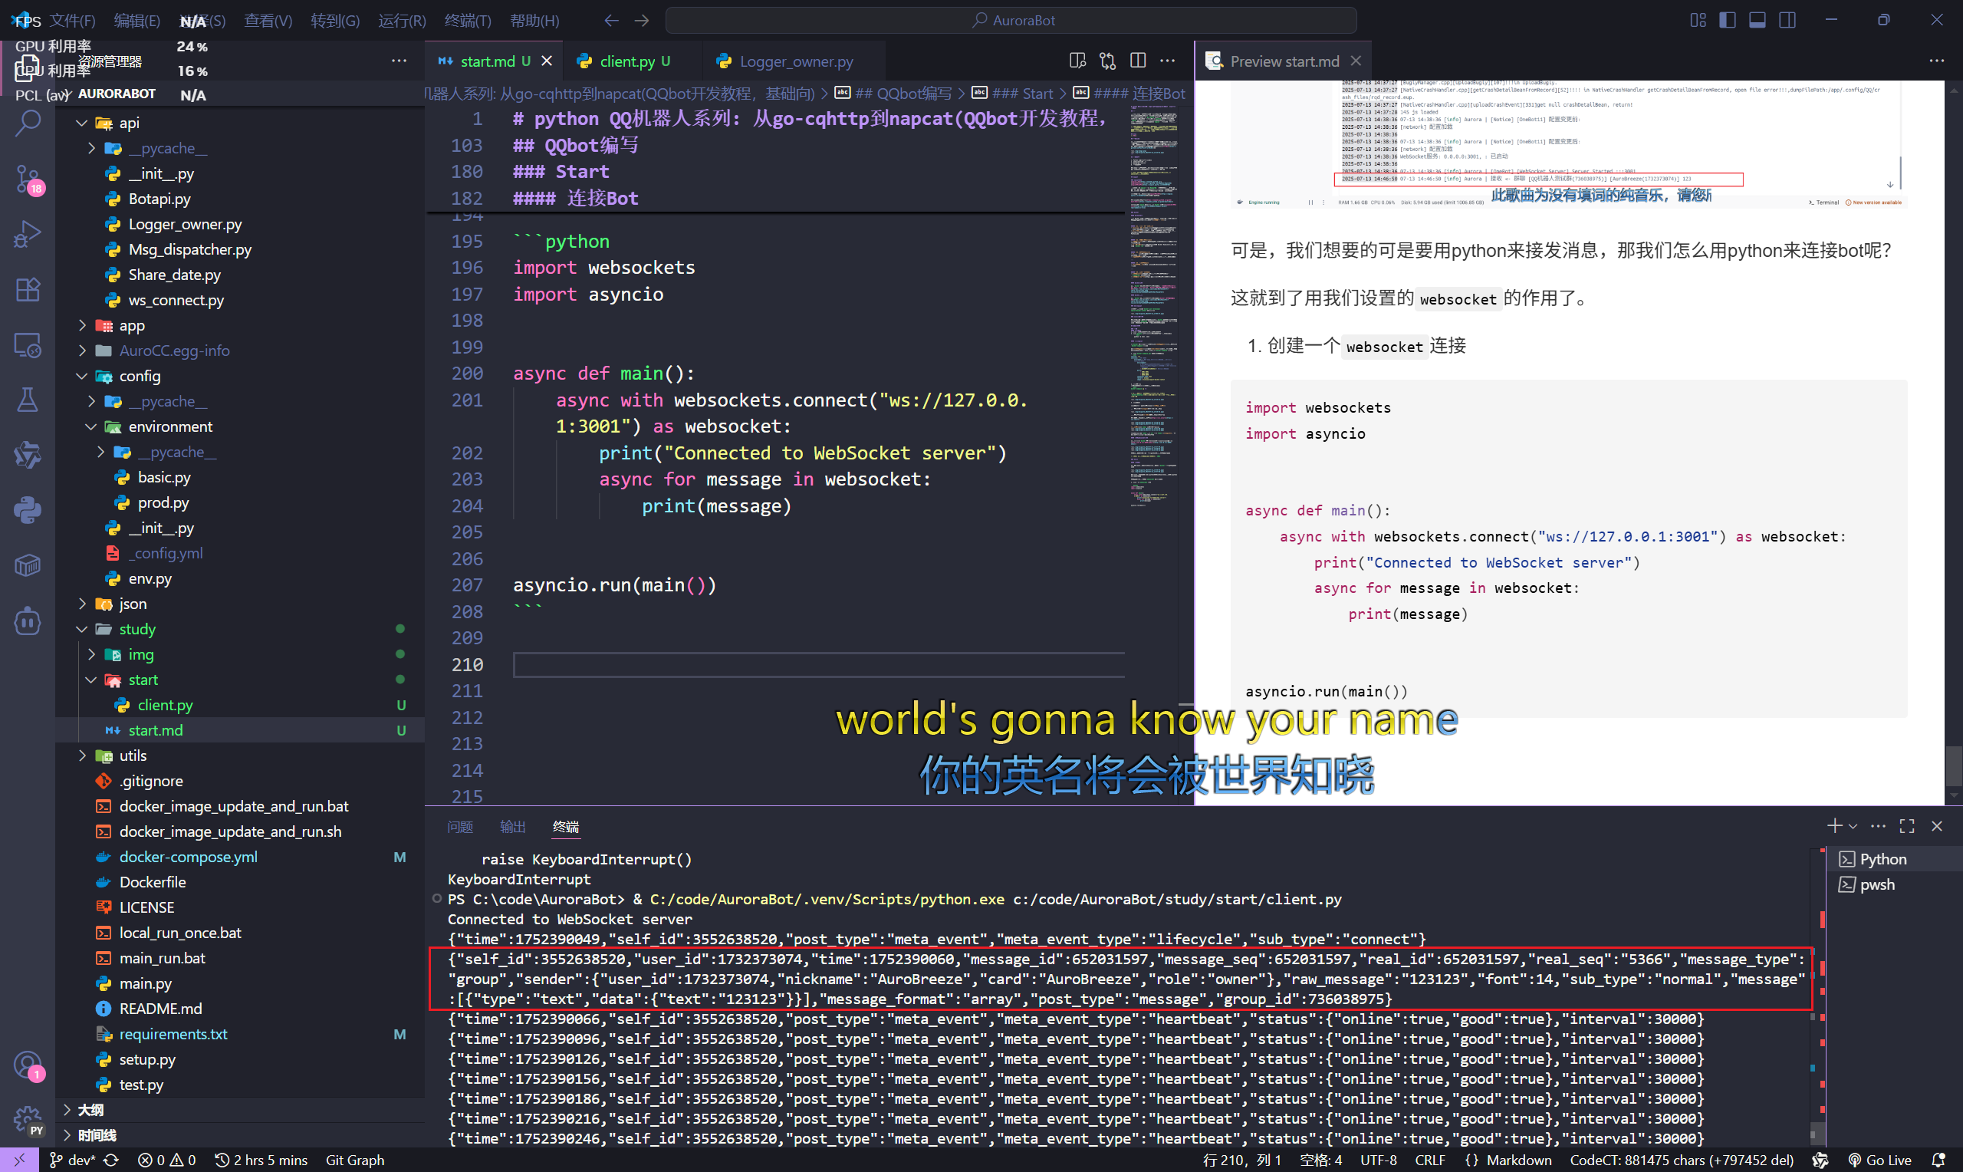
Task: Toggle the primary sidebar visibility
Action: pyautogui.click(x=1727, y=21)
